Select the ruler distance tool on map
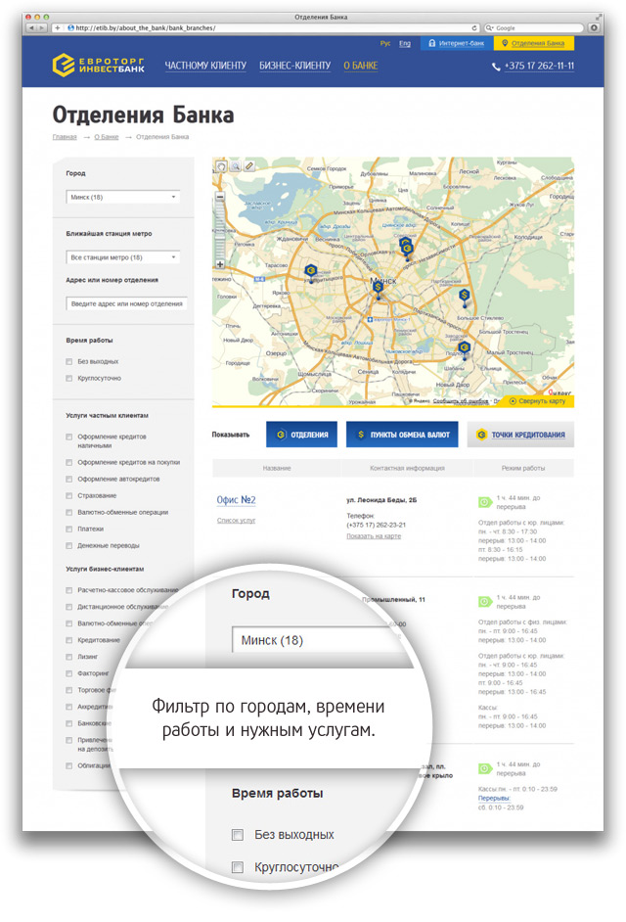The height and width of the screenshot is (922, 626). tap(249, 166)
